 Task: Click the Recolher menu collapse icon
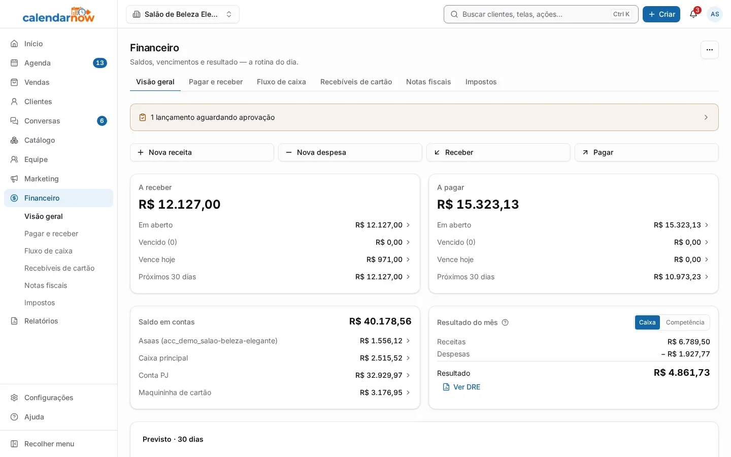pyautogui.click(x=14, y=444)
